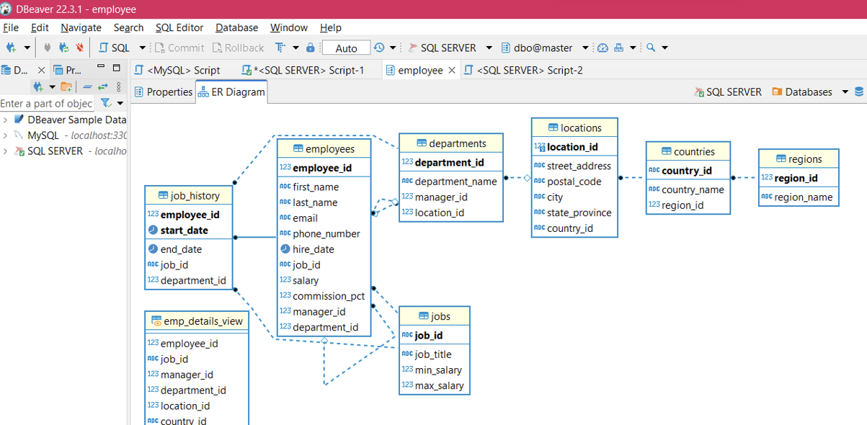Viewport: 867px width, 425px height.
Task: Open the dropdown arrow beside the tools icon
Action: (633, 48)
